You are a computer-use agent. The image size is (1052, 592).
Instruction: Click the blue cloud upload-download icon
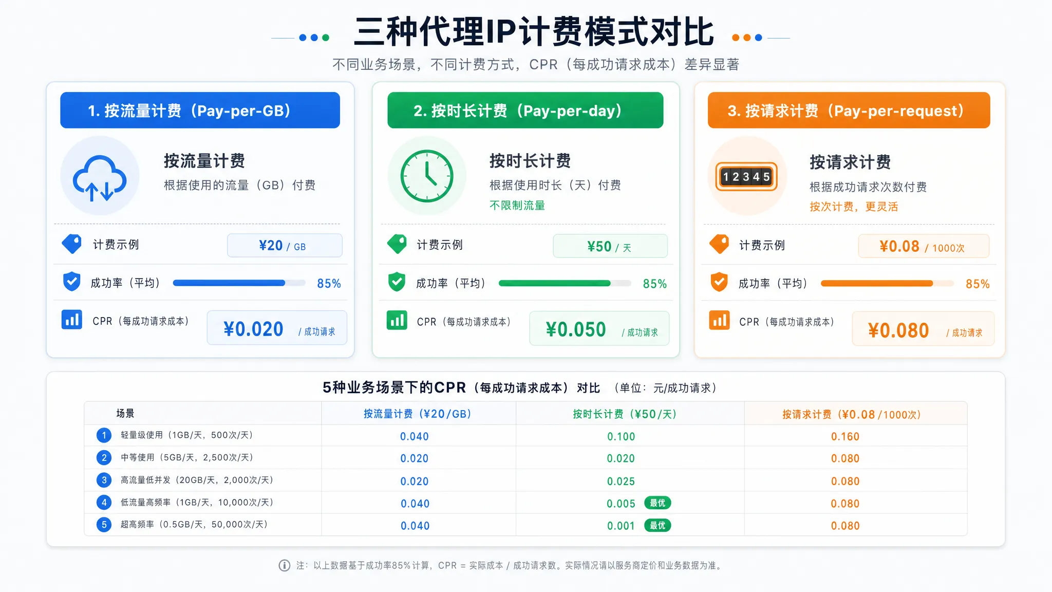pyautogui.click(x=100, y=177)
